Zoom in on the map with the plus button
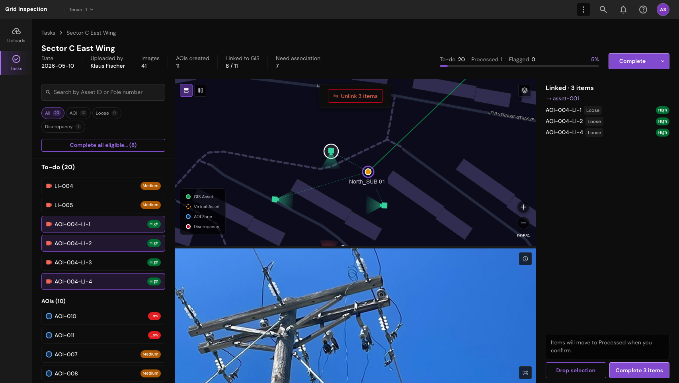 [523, 207]
